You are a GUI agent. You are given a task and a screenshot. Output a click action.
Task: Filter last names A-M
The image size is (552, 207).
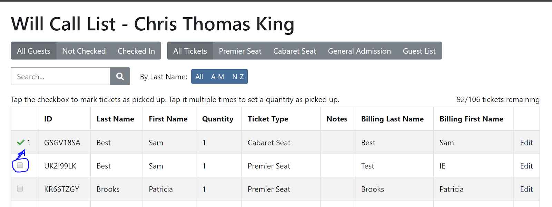point(217,77)
